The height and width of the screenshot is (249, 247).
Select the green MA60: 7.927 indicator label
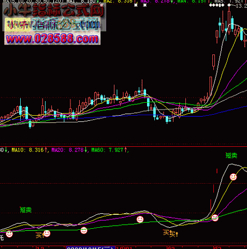click(x=109, y=150)
